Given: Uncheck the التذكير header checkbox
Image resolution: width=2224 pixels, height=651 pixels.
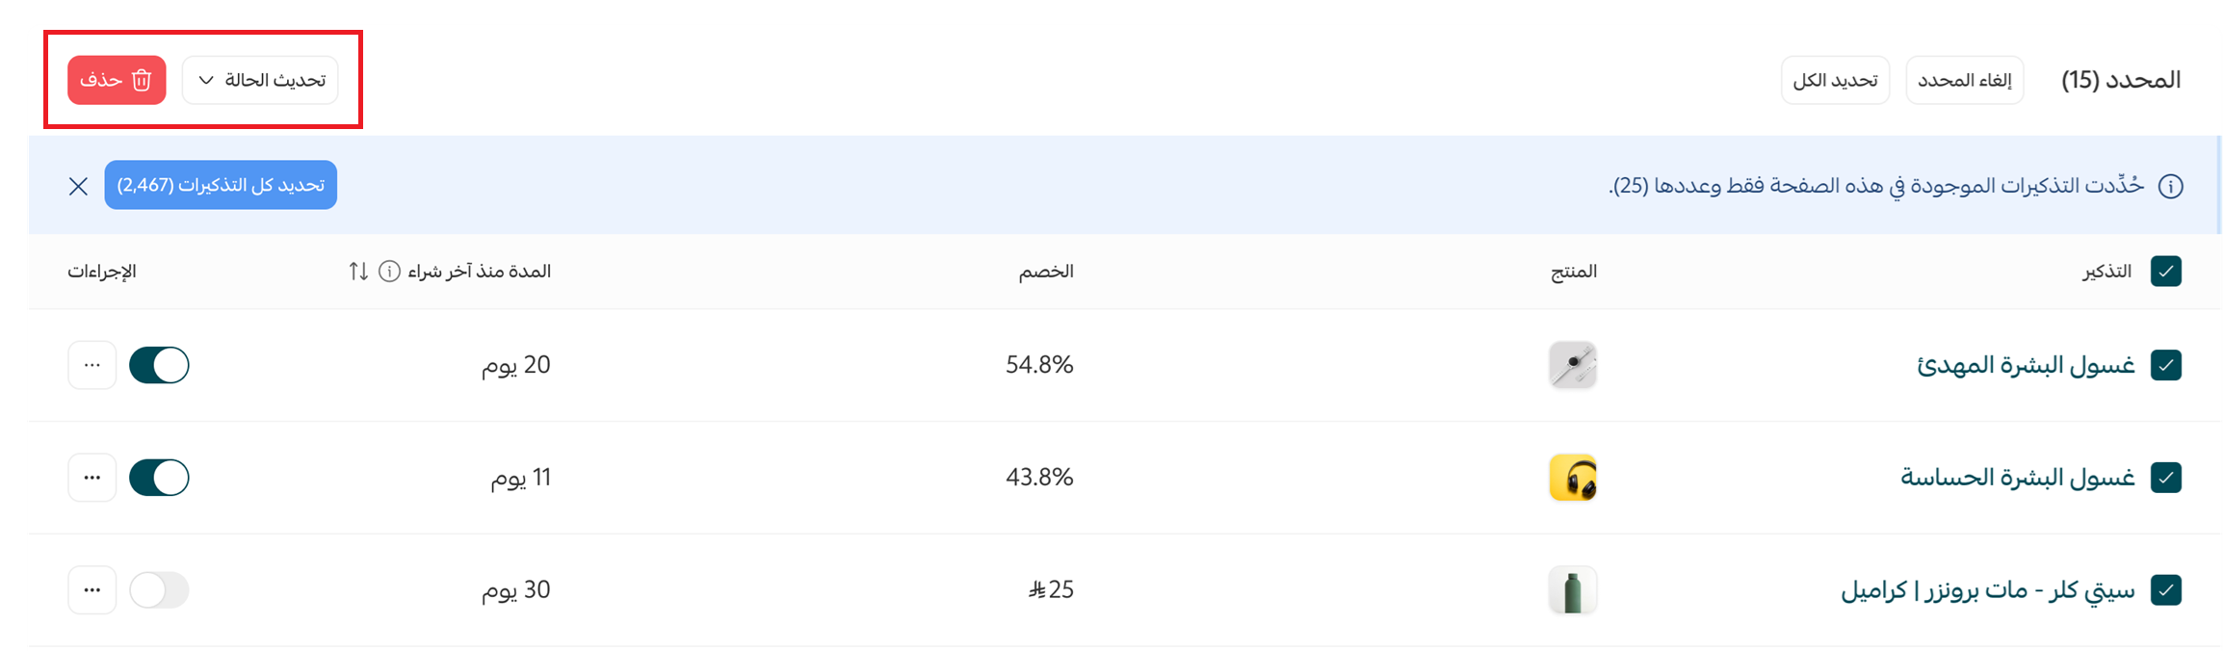Looking at the screenshot, I should click(x=2167, y=271).
